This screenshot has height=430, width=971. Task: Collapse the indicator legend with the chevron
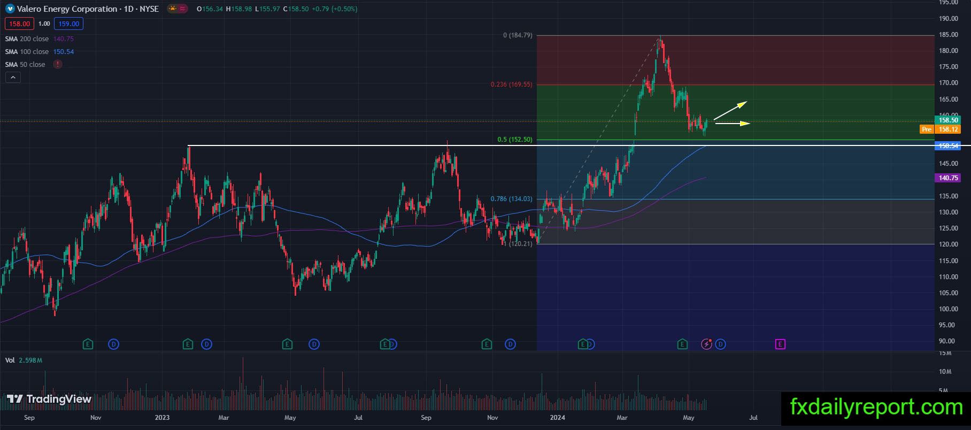[x=13, y=78]
